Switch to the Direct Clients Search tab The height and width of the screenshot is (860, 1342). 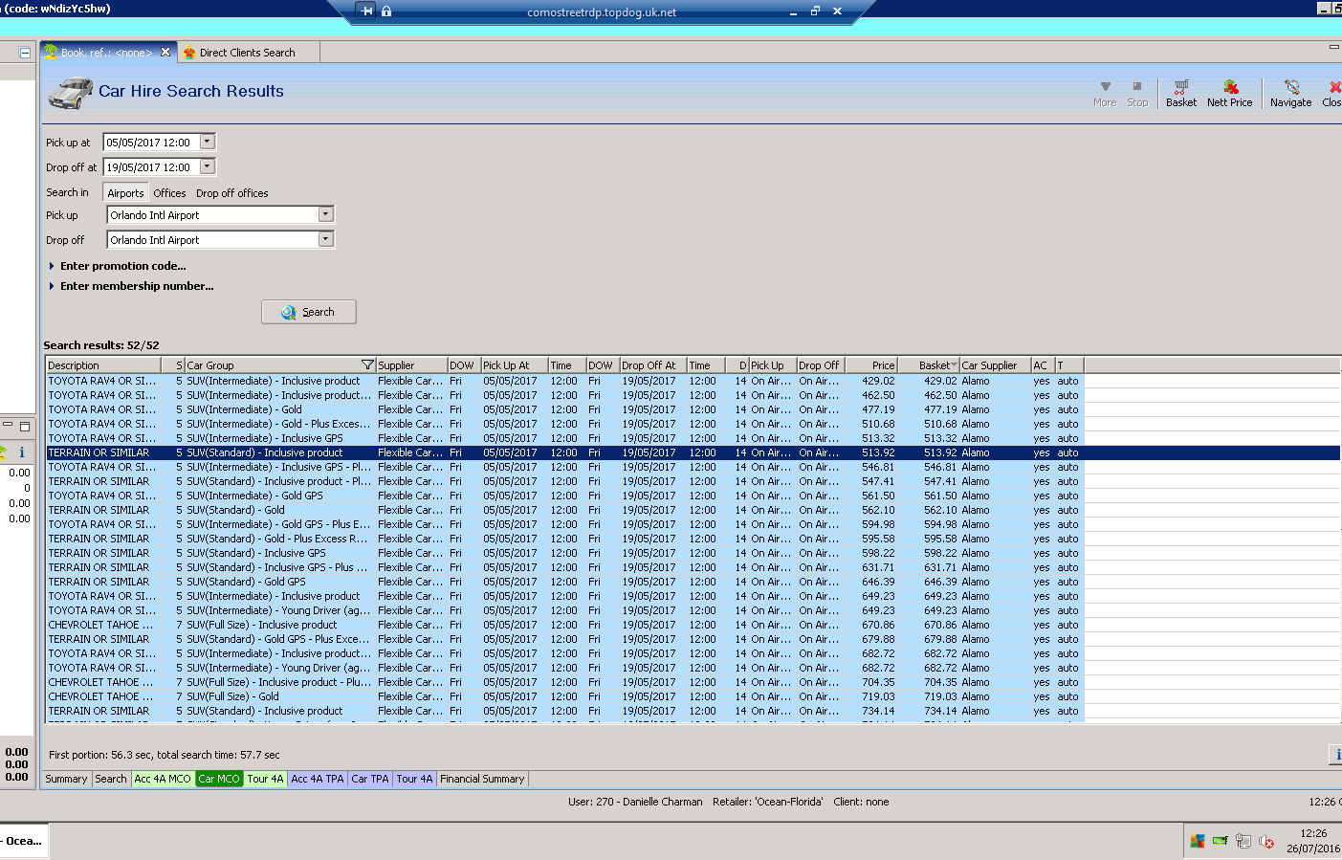pyautogui.click(x=246, y=53)
